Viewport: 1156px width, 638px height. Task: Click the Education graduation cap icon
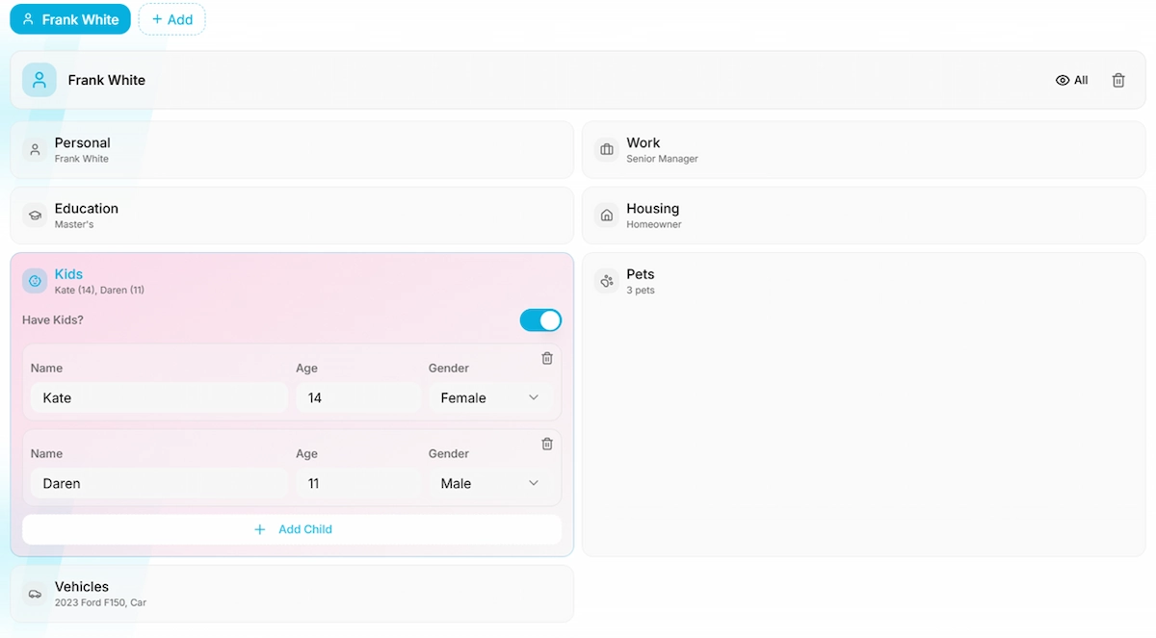(35, 216)
